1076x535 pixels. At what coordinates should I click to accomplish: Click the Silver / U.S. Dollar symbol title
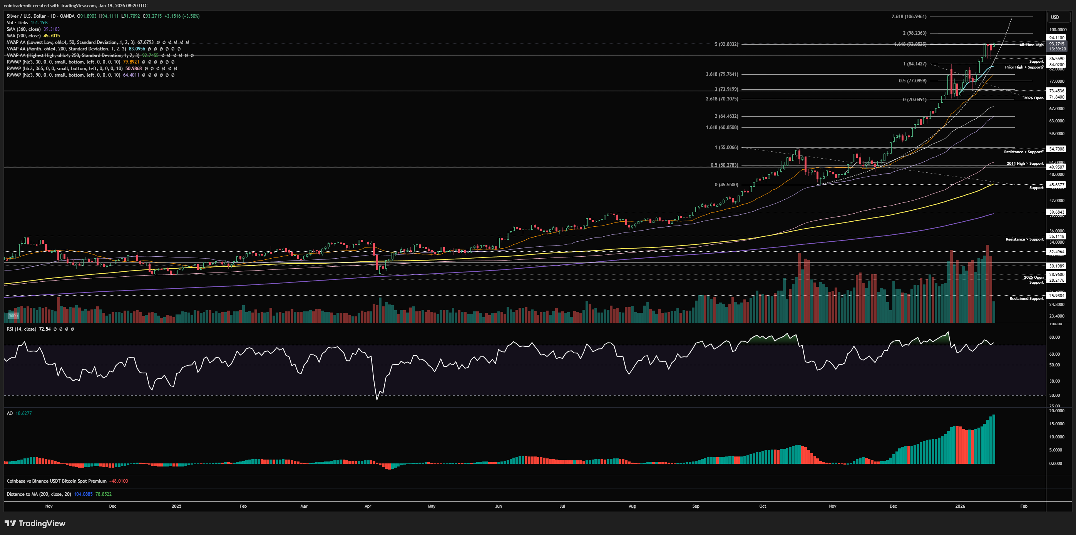(x=27, y=16)
